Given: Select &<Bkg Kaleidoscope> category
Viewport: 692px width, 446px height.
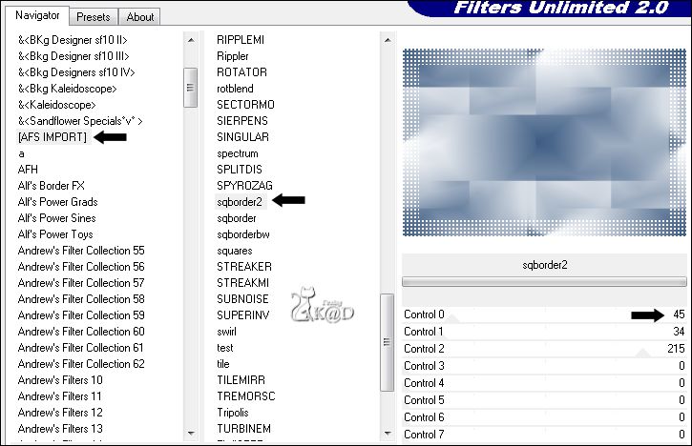Looking at the screenshot, I should [67, 89].
